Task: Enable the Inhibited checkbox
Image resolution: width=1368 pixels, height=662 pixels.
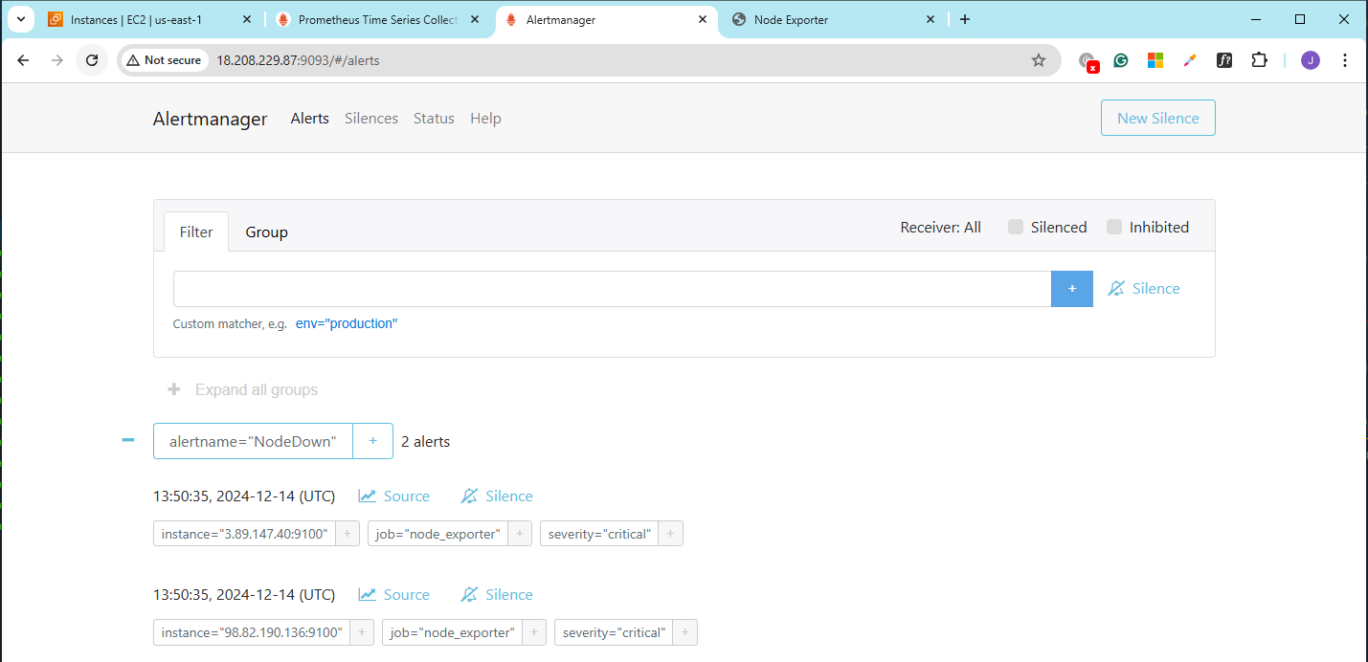Action: tap(1114, 227)
